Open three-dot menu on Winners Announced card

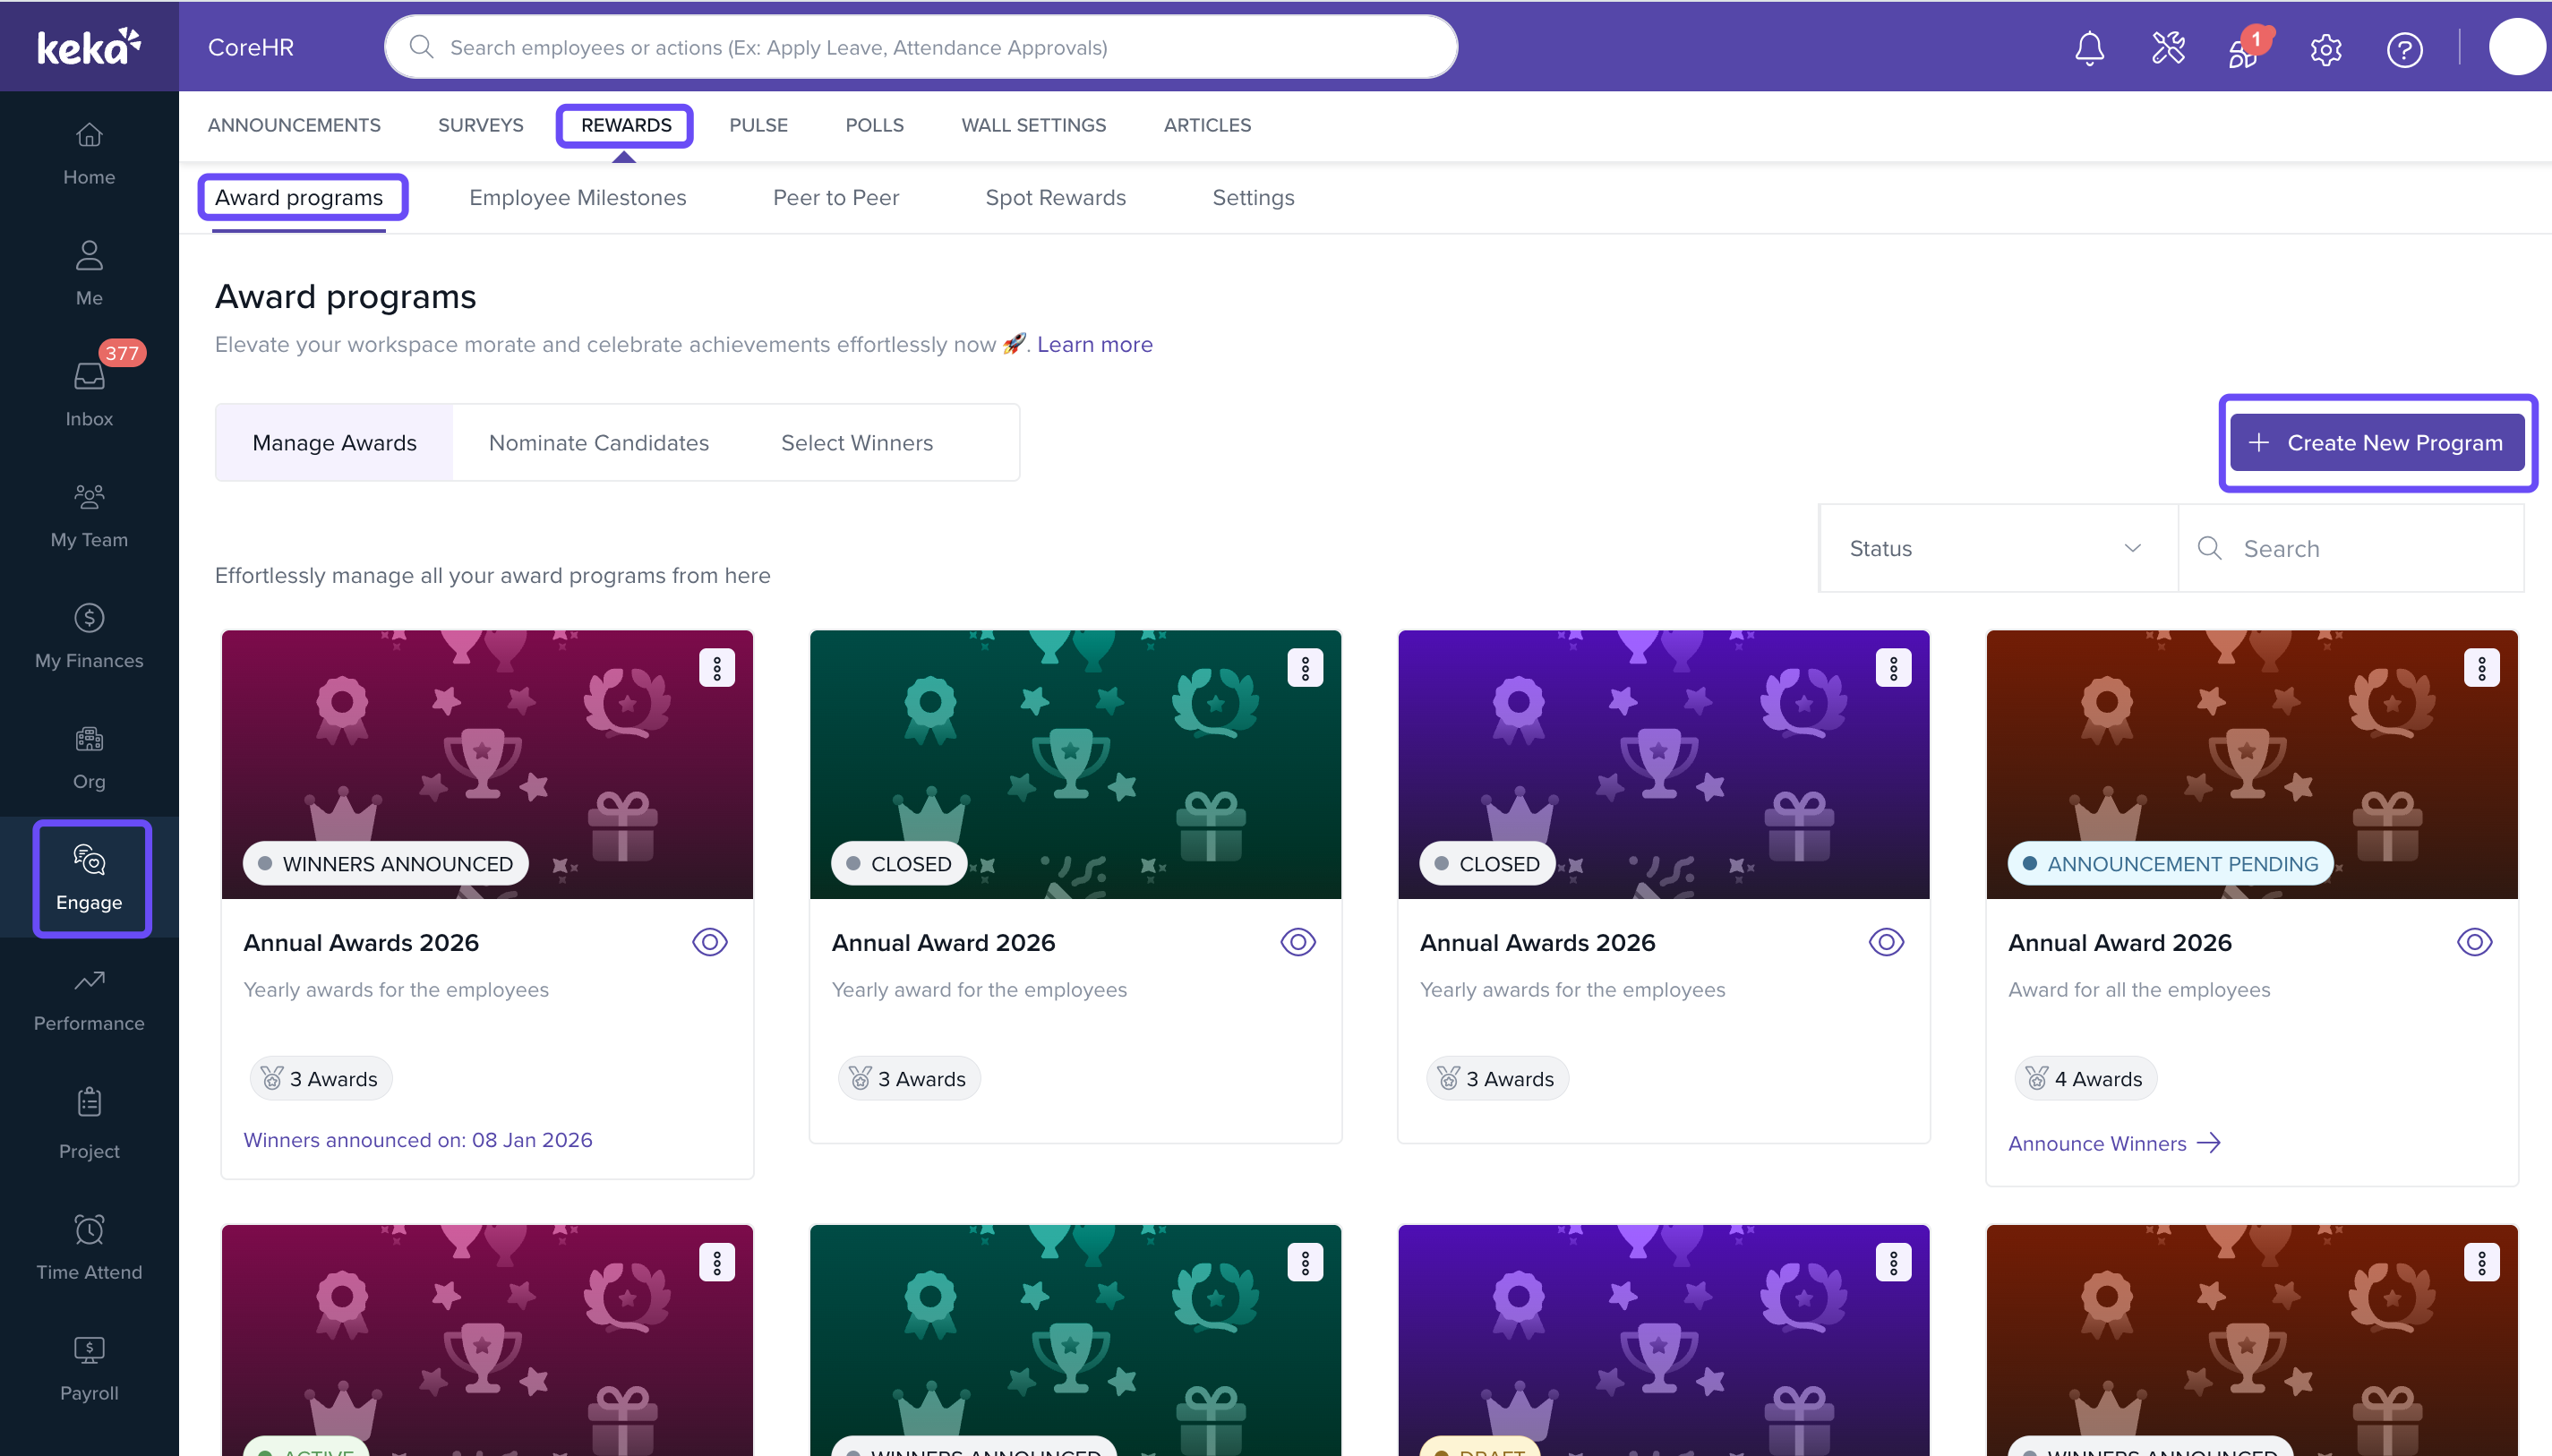coord(716,668)
